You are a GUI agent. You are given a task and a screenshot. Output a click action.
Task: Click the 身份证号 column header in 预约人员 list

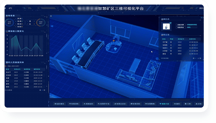click(17, 69)
